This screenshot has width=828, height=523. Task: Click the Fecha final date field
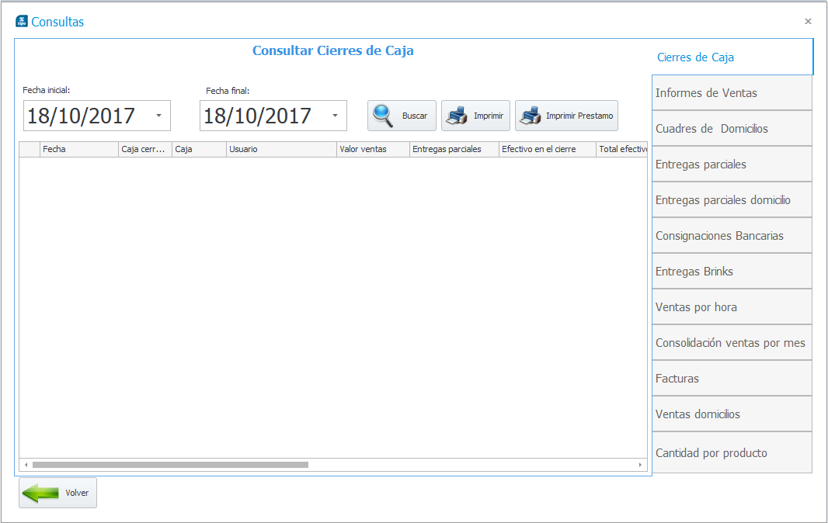[273, 116]
